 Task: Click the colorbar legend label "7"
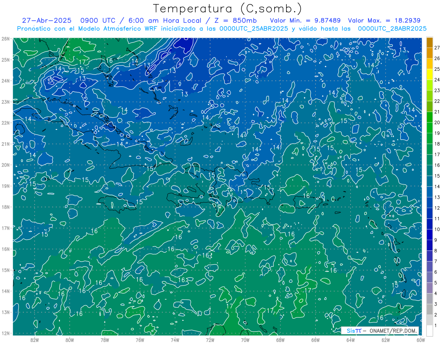click(436, 261)
